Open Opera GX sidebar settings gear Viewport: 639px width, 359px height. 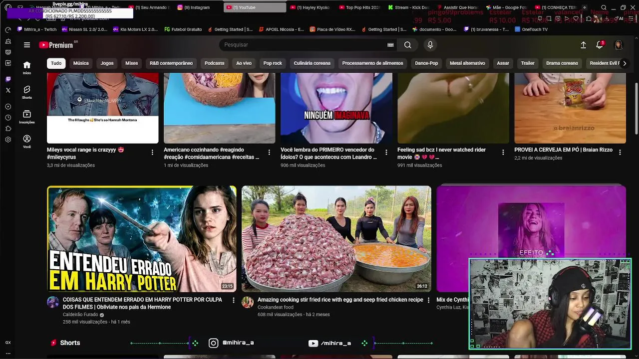click(x=8, y=140)
